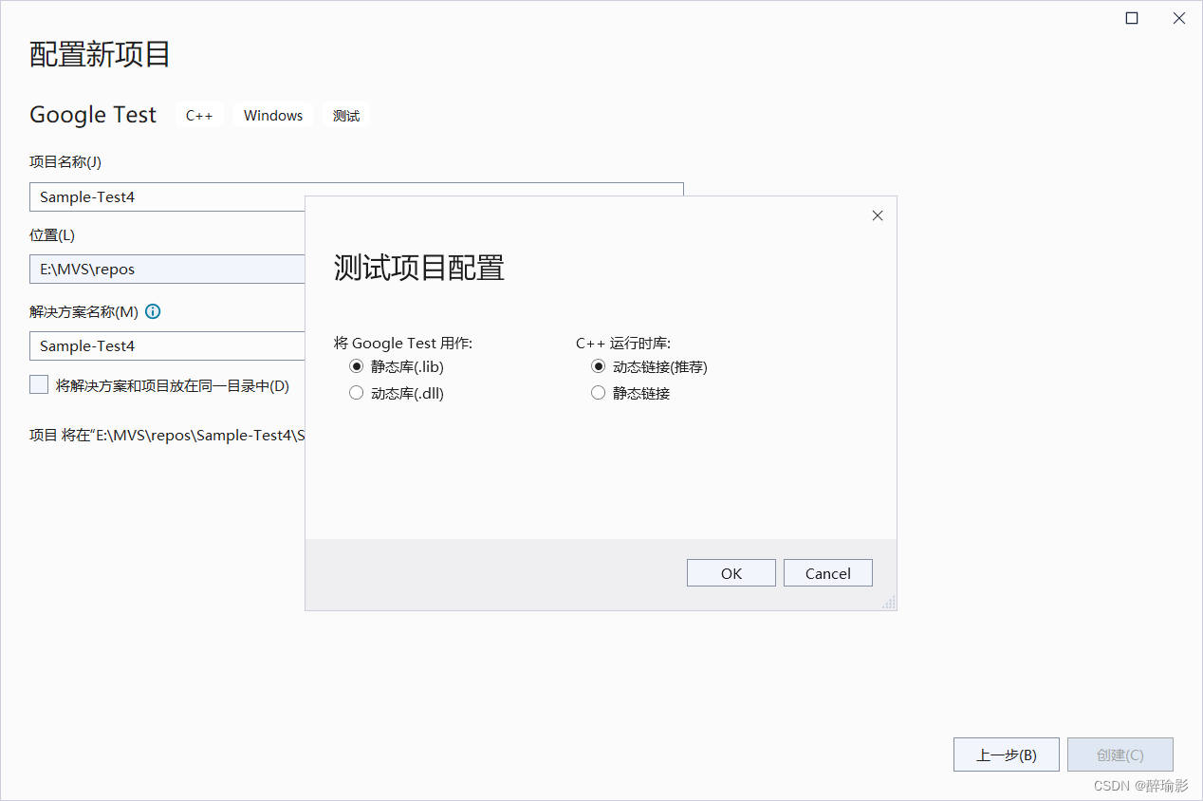Tick the 将解决方案和项目放在同一目录中 checkbox
Image resolution: width=1203 pixels, height=801 pixels.
tap(39, 385)
